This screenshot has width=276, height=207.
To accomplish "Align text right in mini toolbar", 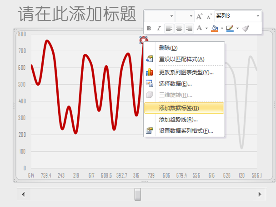I will [189, 28].
